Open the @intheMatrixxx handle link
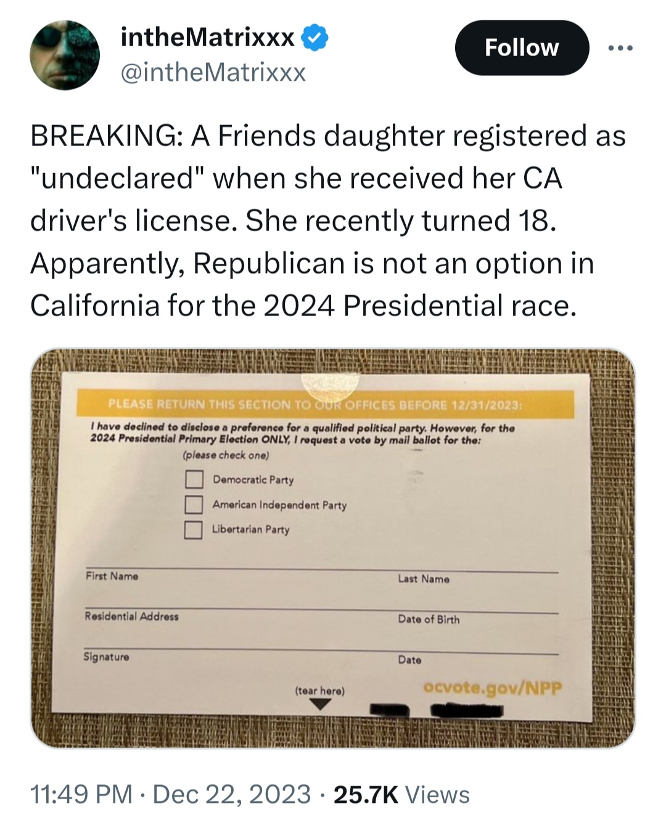This screenshot has height=830, width=666. [x=213, y=73]
